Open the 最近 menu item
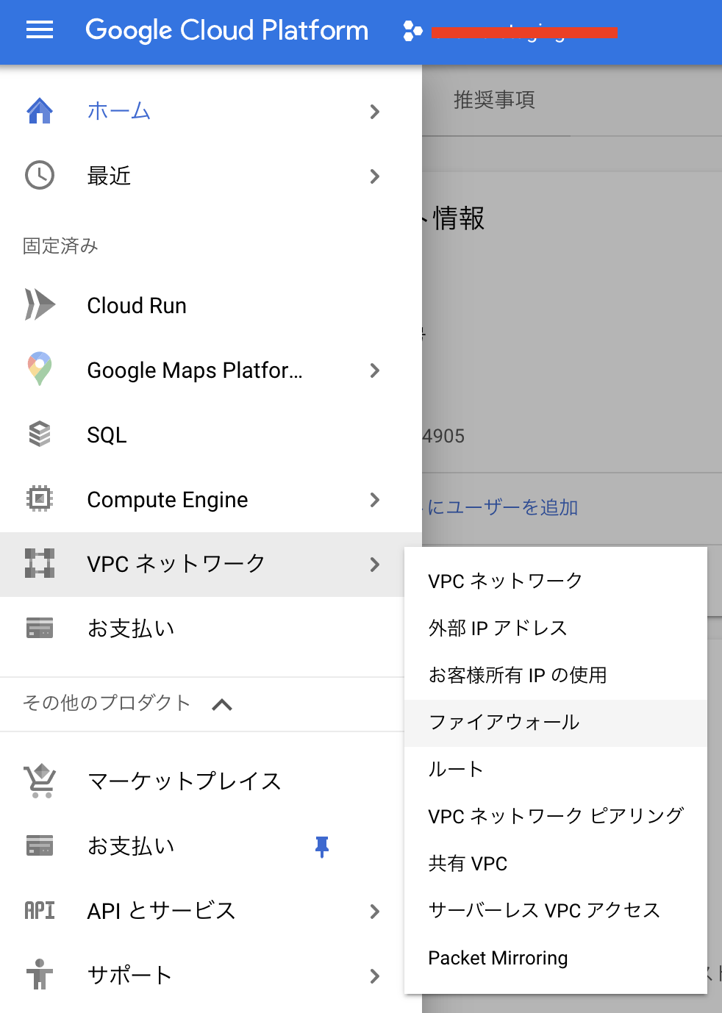This screenshot has height=1013, width=722. 211,176
